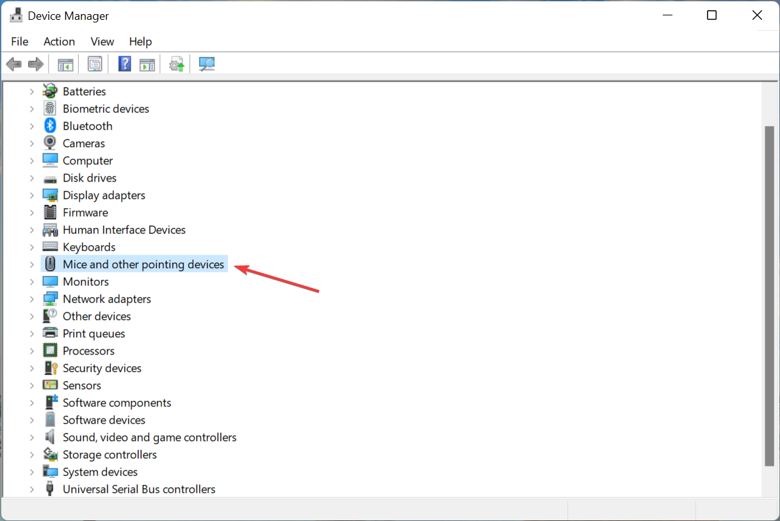Select the Cameras label
Image resolution: width=780 pixels, height=521 pixels.
point(84,143)
